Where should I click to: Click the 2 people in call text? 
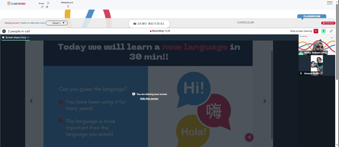pos(19,31)
